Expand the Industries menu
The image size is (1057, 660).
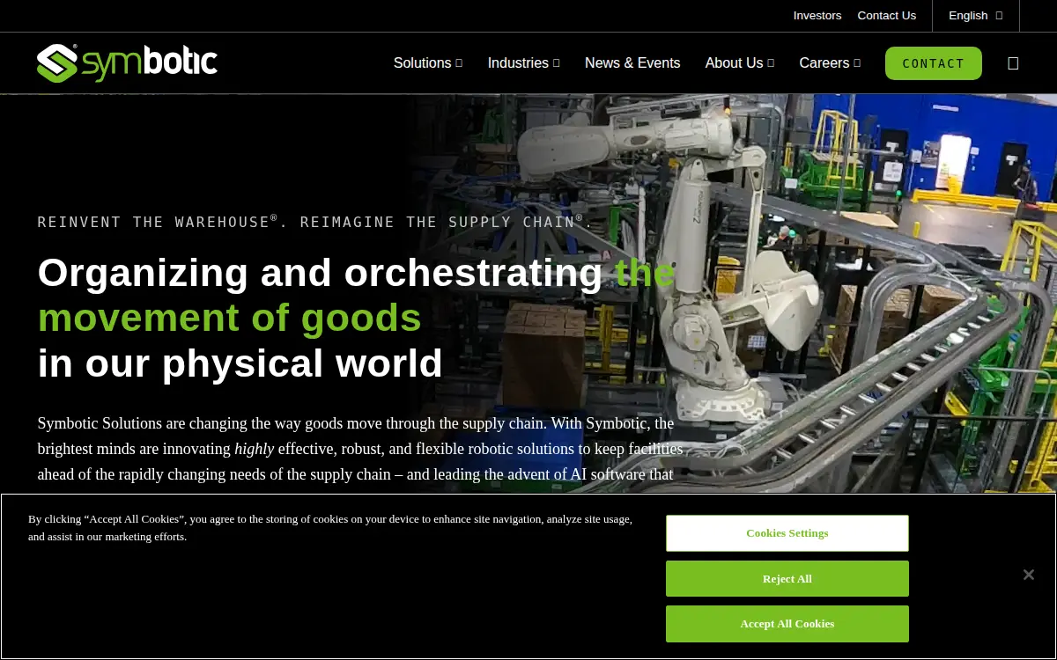click(524, 63)
